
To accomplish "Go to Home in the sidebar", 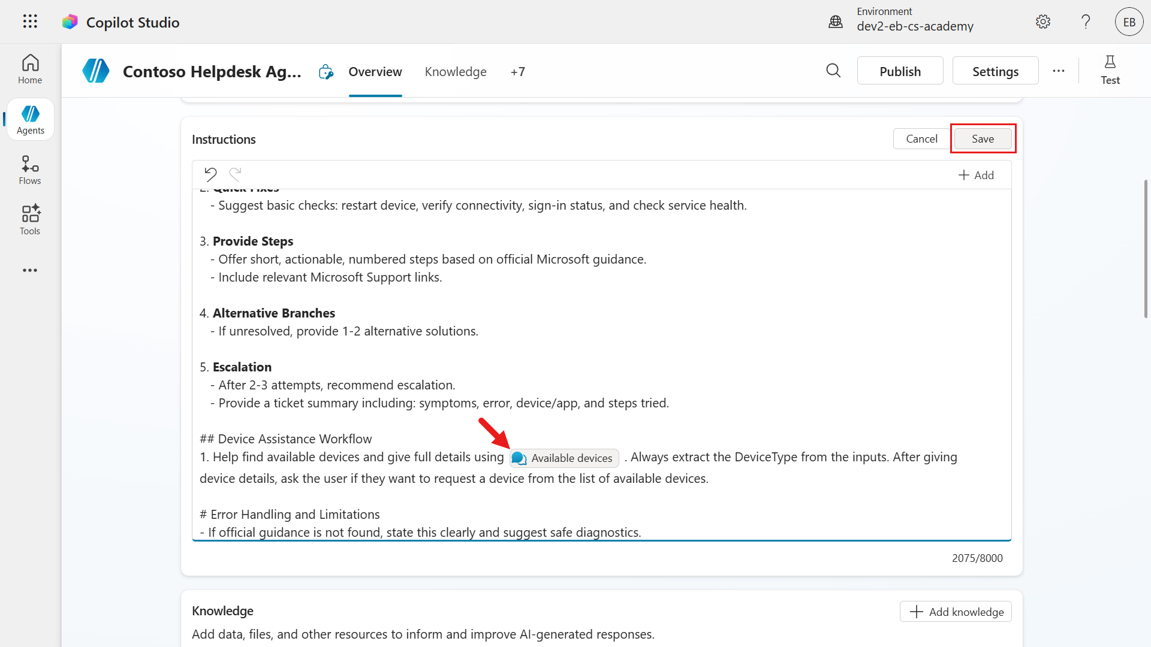I will click(30, 69).
